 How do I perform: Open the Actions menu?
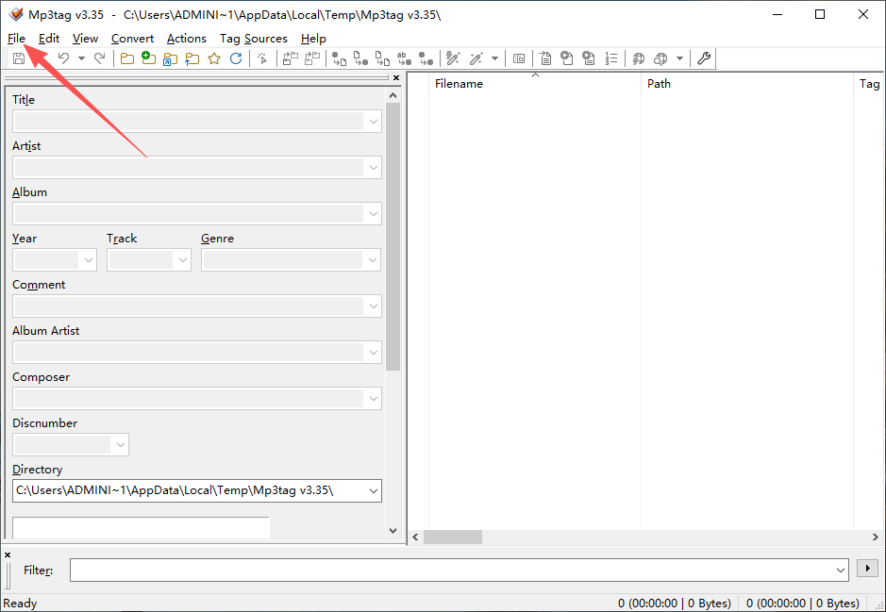[187, 39]
